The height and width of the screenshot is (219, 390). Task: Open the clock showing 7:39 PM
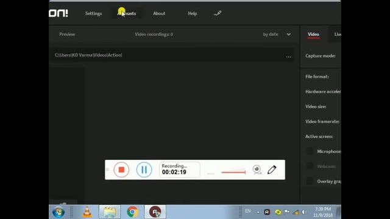coord(323,212)
